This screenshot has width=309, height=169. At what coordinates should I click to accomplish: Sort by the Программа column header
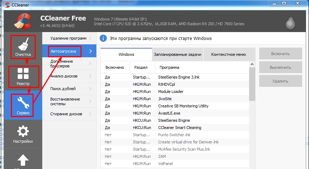click(x=202, y=67)
